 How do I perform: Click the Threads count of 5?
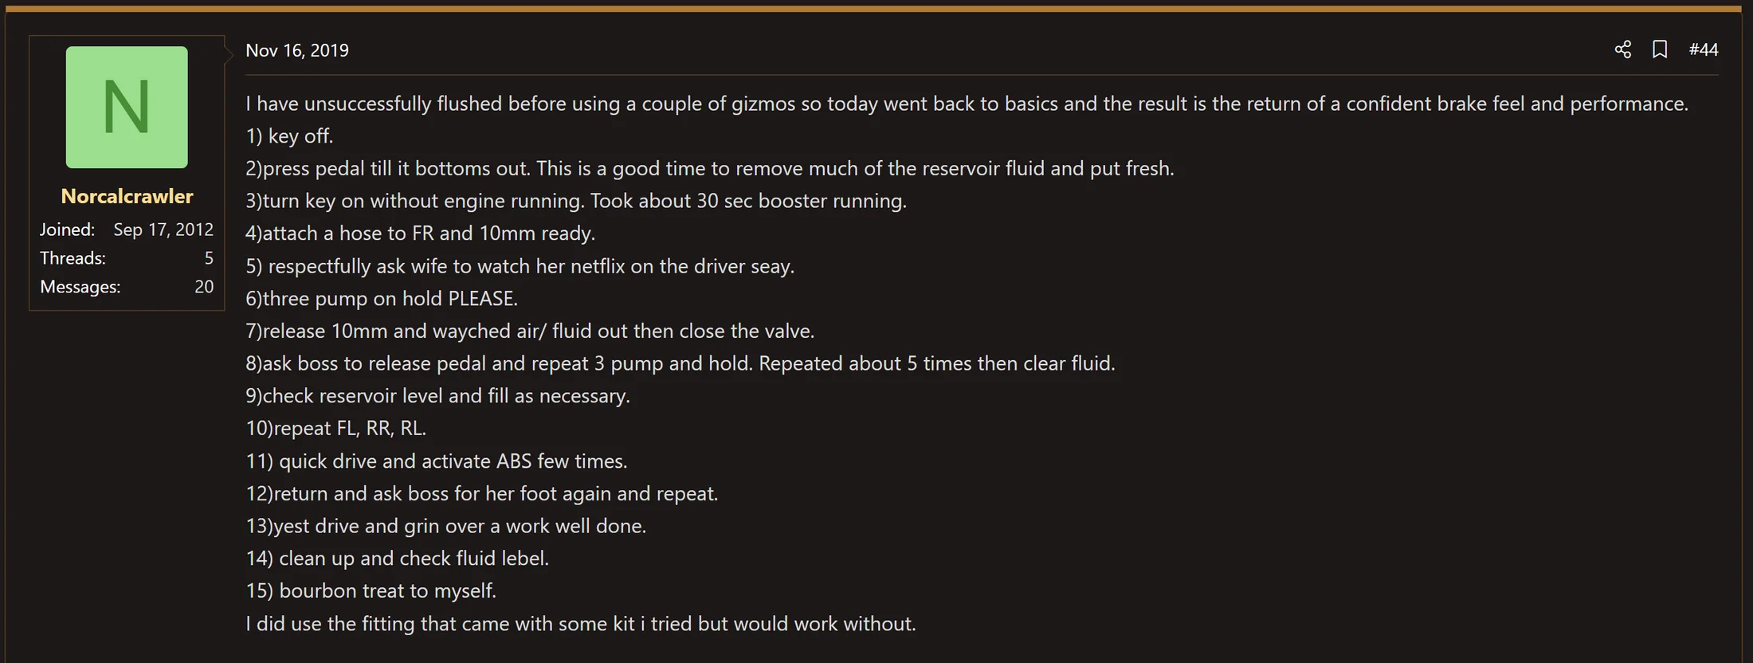pyautogui.click(x=209, y=258)
